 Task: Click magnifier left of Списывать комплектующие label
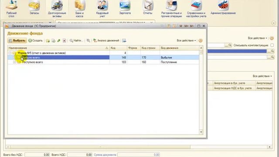click(230, 45)
